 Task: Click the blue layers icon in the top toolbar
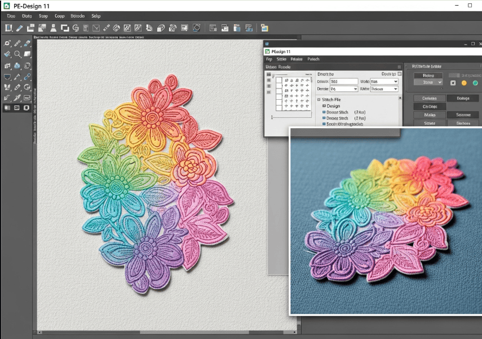[x=249, y=28]
